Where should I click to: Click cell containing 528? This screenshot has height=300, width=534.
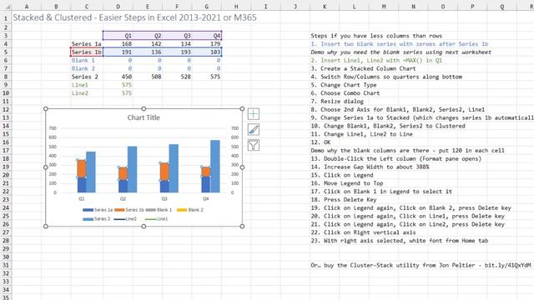pyautogui.click(x=177, y=77)
